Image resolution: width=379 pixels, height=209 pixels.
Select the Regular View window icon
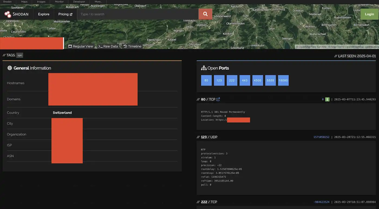coord(70,46)
